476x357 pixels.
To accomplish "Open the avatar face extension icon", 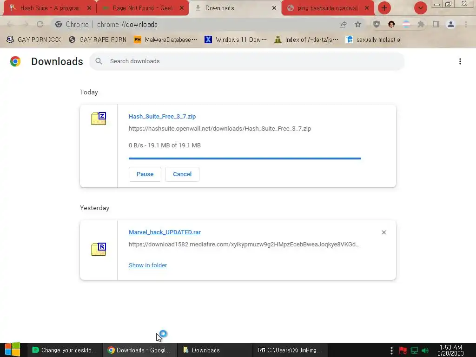I will 391,24.
